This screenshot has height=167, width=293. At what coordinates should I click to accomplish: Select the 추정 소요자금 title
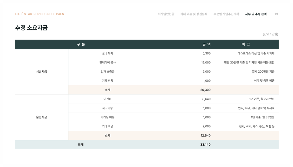click(31, 28)
